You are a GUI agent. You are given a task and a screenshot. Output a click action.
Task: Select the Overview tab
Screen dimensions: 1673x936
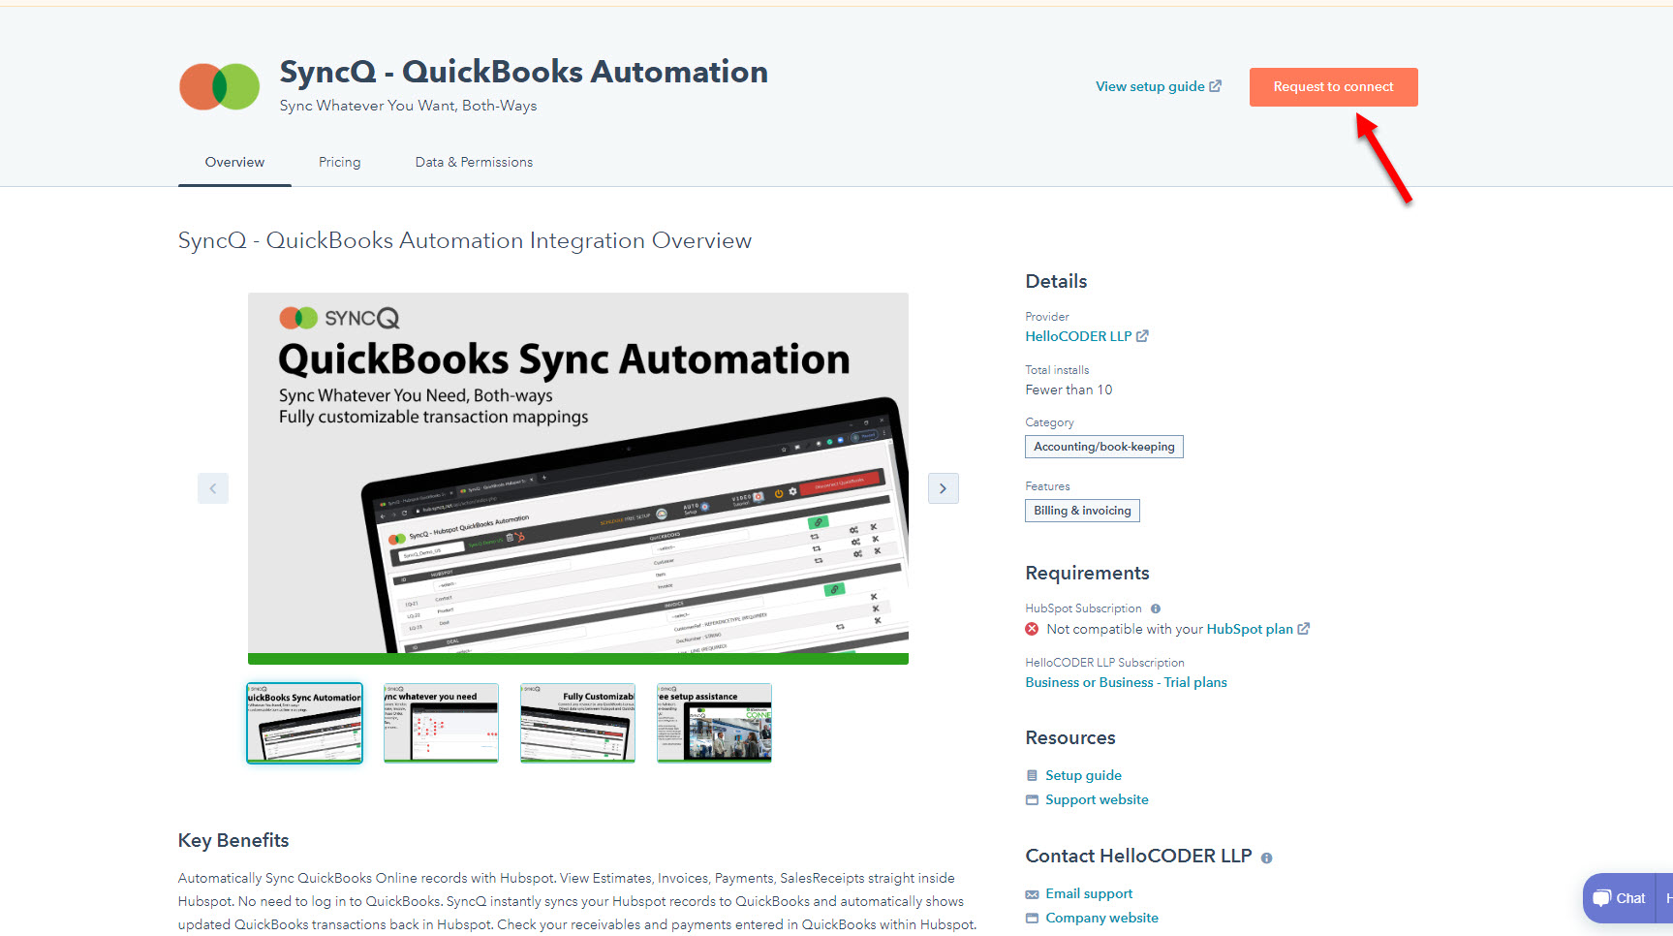click(x=233, y=162)
